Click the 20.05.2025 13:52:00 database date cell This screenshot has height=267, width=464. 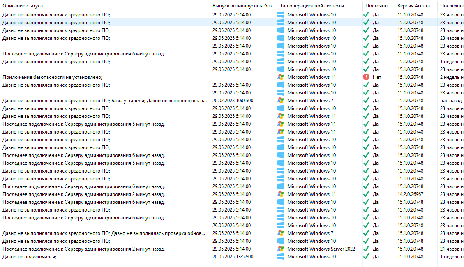(x=233, y=257)
